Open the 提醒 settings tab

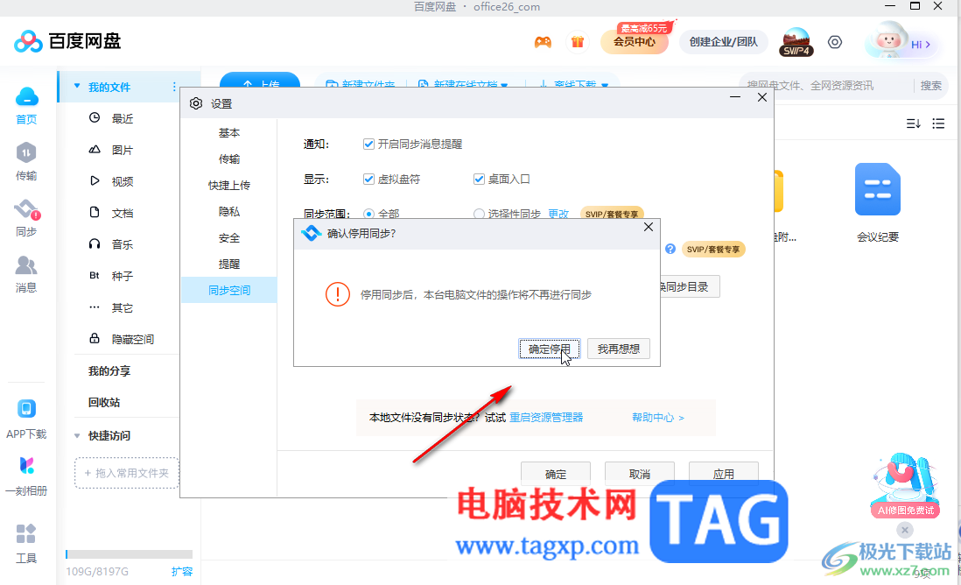(x=229, y=264)
